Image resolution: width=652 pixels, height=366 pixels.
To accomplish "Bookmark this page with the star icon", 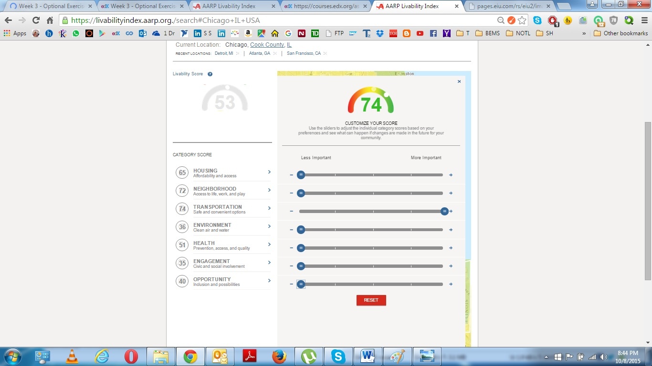I will [x=522, y=20].
